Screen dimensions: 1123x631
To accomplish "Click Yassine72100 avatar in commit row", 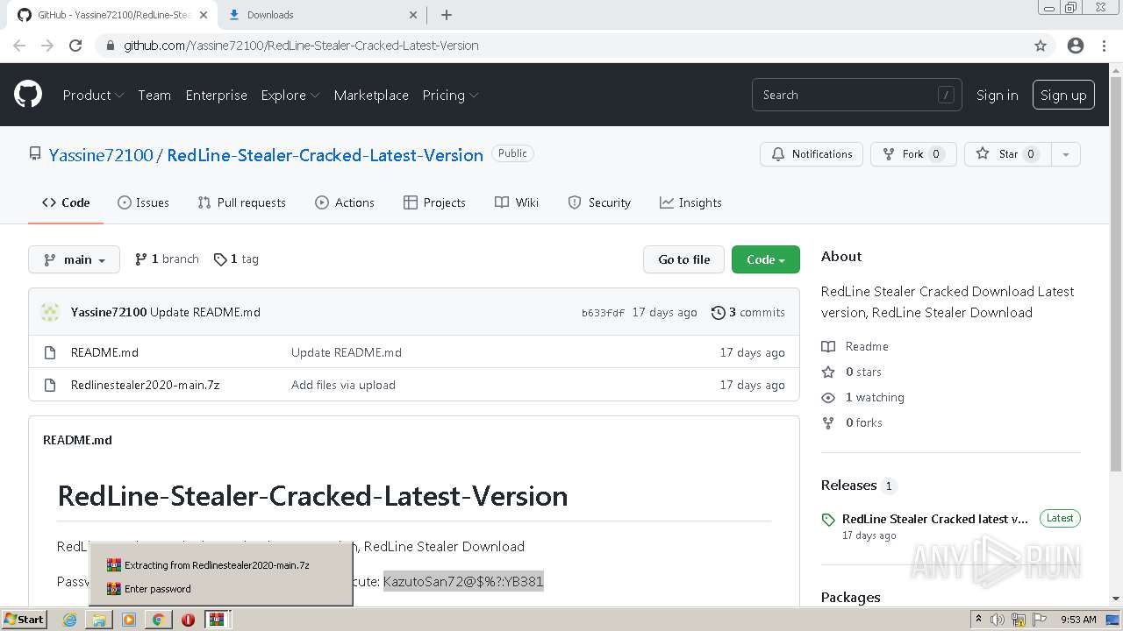I will (51, 312).
